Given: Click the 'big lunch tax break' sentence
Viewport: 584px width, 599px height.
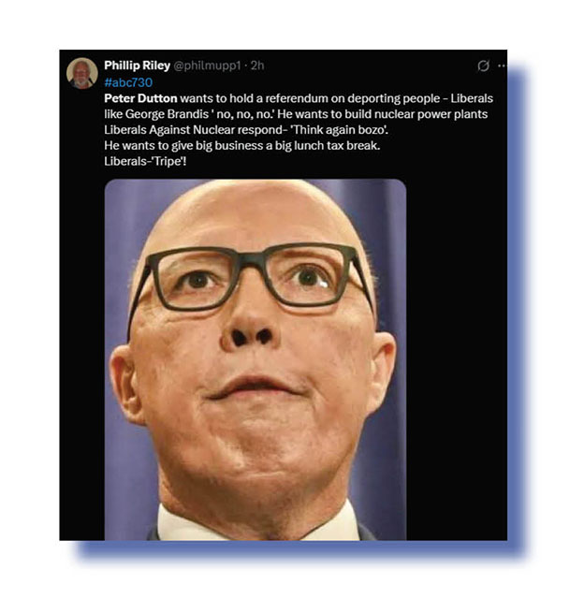Looking at the screenshot, I should [x=242, y=146].
